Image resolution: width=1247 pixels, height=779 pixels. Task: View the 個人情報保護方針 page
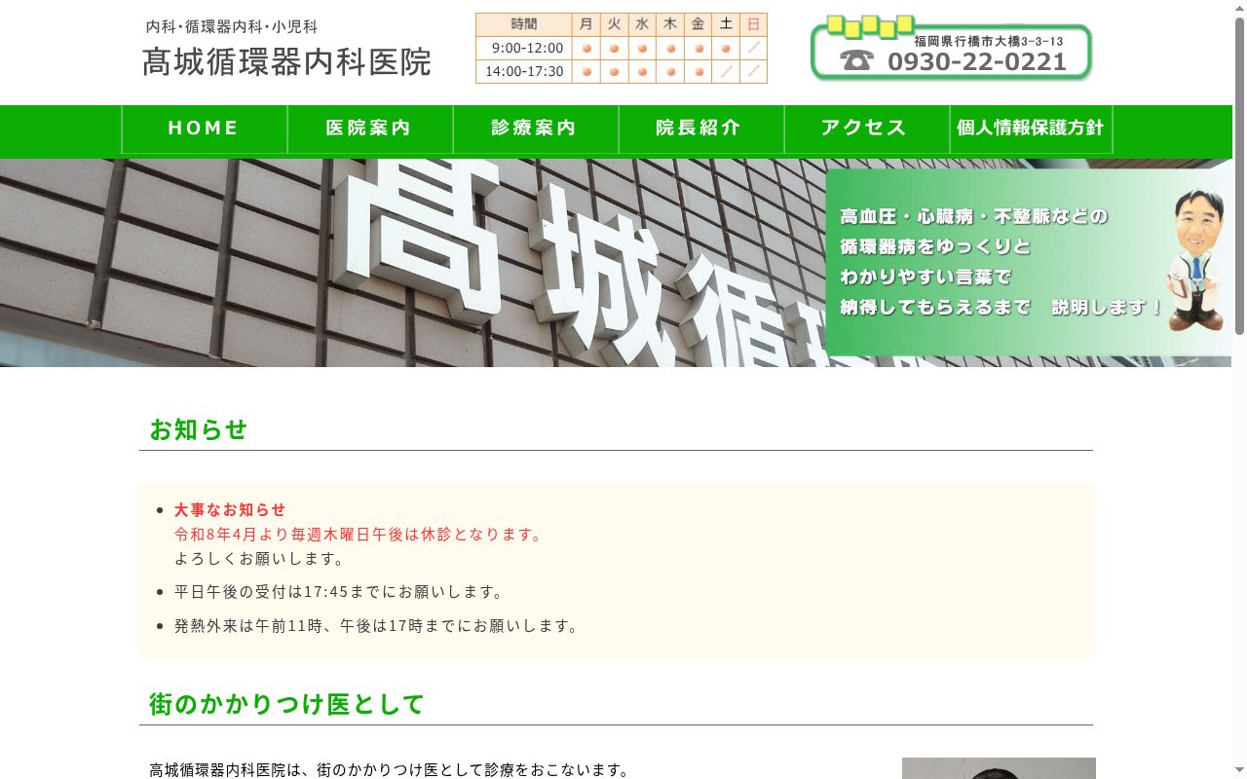point(1031,130)
